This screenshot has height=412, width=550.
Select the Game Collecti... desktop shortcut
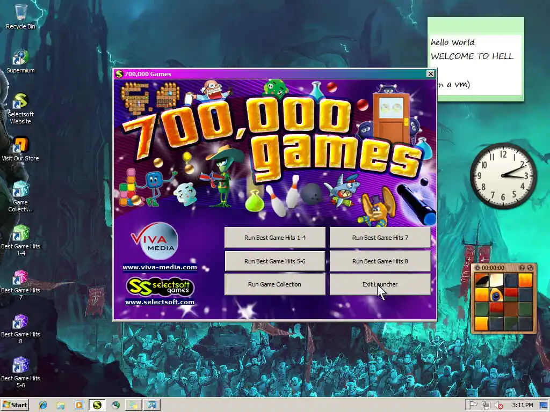20,196
